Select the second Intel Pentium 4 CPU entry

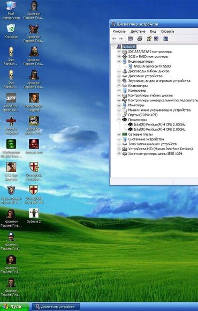tap(159, 130)
